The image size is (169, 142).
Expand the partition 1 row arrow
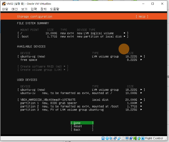pos(141,103)
